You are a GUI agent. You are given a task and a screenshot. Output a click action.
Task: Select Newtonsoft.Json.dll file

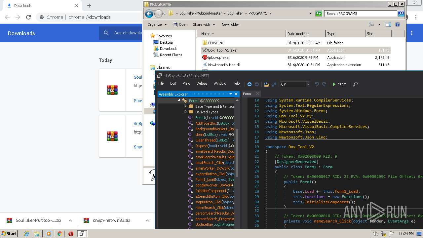tap(224, 65)
